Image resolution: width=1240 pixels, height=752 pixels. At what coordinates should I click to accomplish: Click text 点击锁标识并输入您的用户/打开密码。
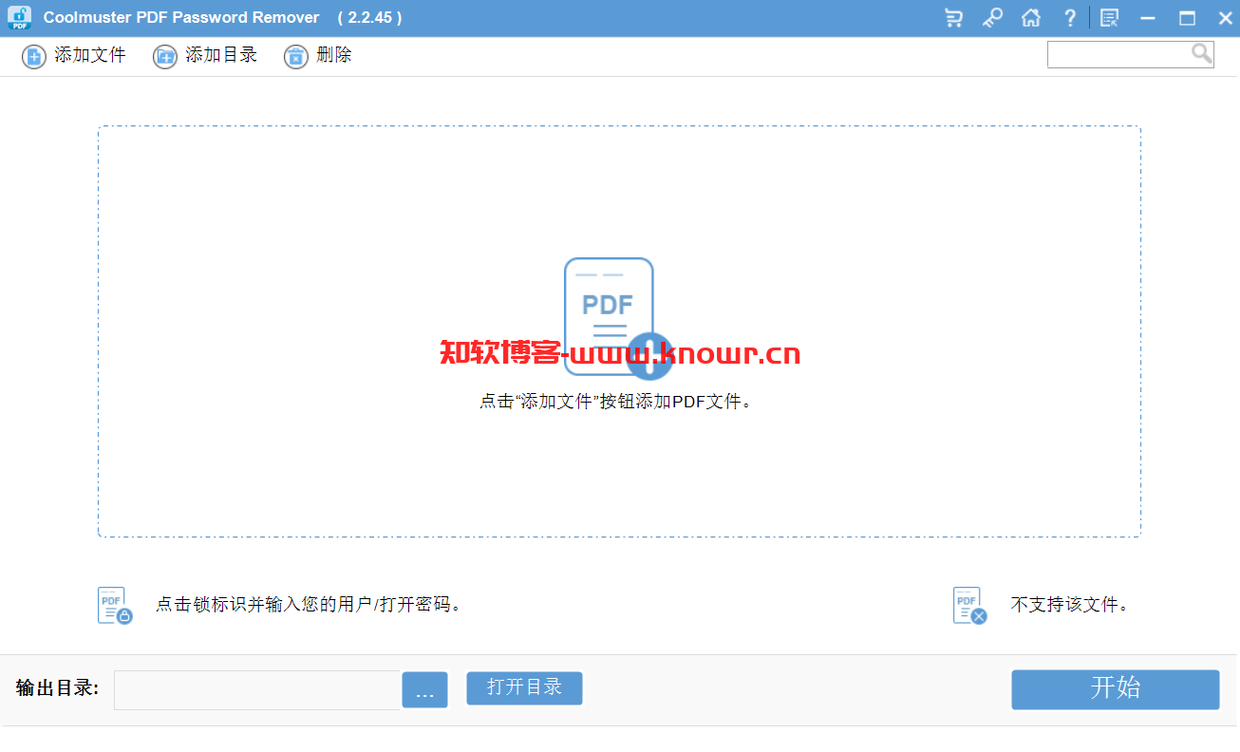click(310, 605)
